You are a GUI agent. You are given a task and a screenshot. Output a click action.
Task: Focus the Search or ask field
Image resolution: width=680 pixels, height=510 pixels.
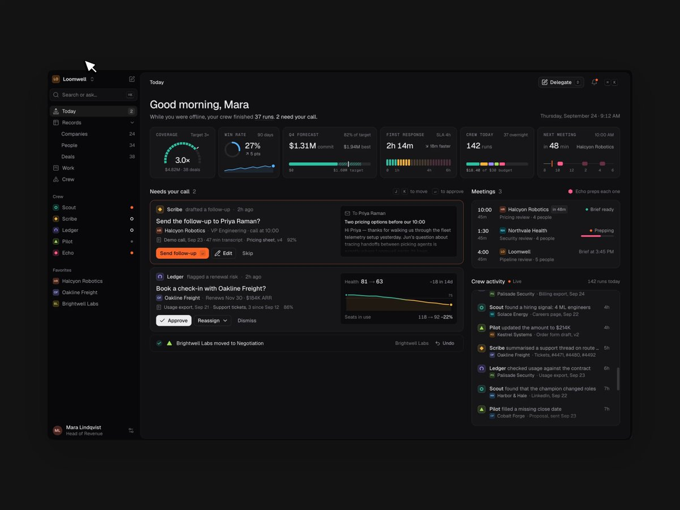(x=93, y=95)
